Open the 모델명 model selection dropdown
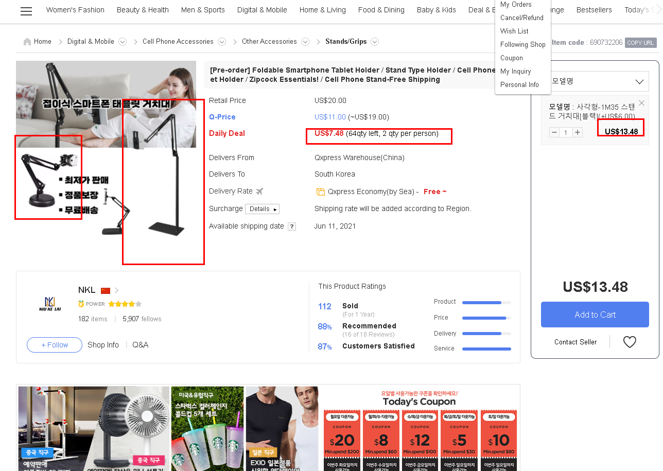 point(595,81)
